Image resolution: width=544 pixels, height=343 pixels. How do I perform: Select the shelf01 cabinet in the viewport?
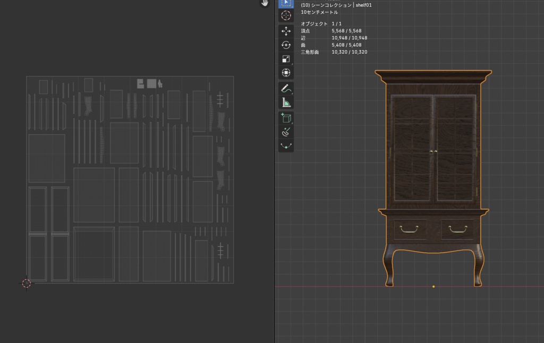point(433,178)
